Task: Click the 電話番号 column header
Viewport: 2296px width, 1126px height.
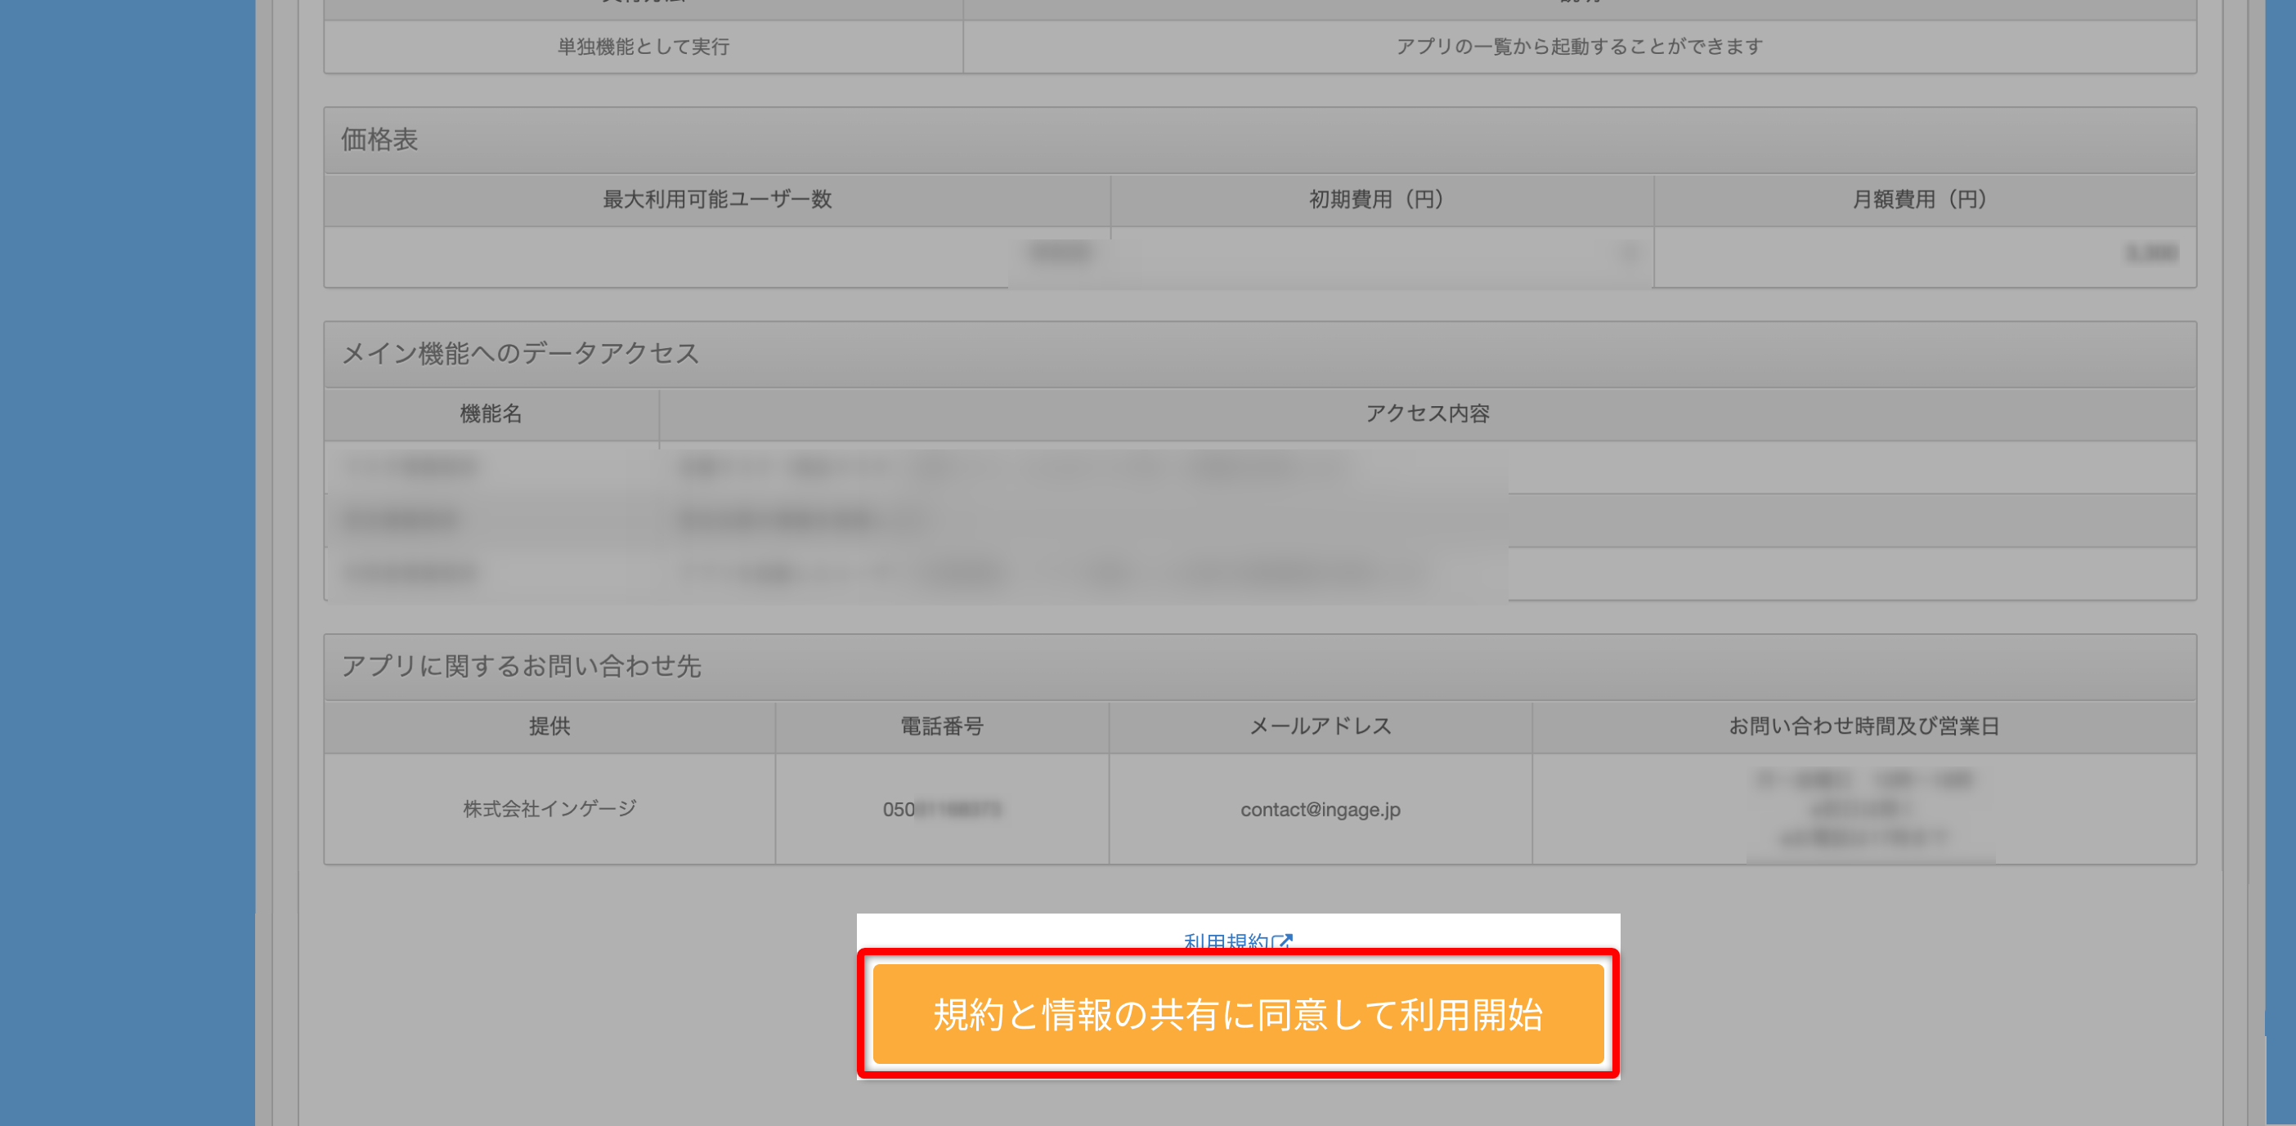Action: (941, 726)
